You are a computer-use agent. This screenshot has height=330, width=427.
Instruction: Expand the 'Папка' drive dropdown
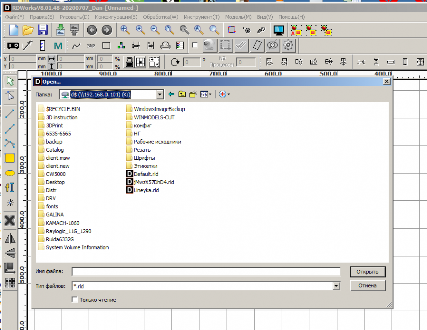(x=160, y=94)
